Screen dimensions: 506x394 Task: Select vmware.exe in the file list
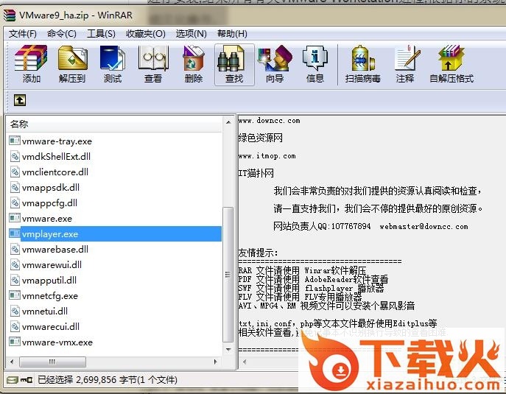tap(47, 219)
